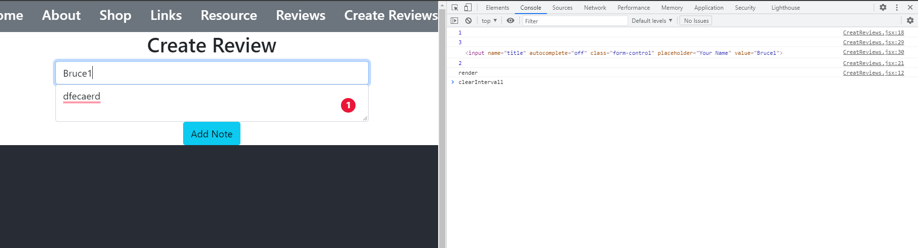Open source link CreatReviews.jsx:18
The image size is (918, 248).
point(873,33)
